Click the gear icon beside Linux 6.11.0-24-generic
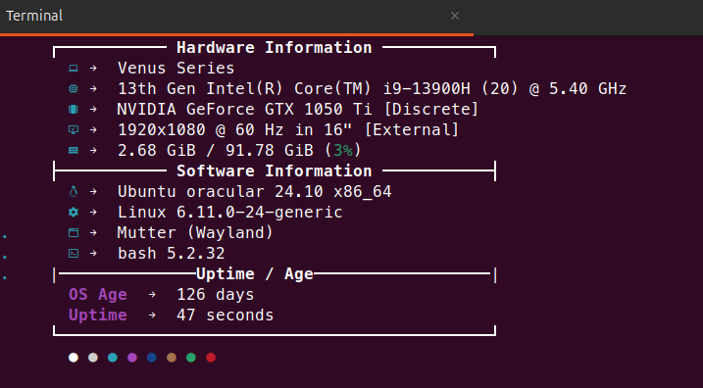The height and width of the screenshot is (388, 703). 74,212
